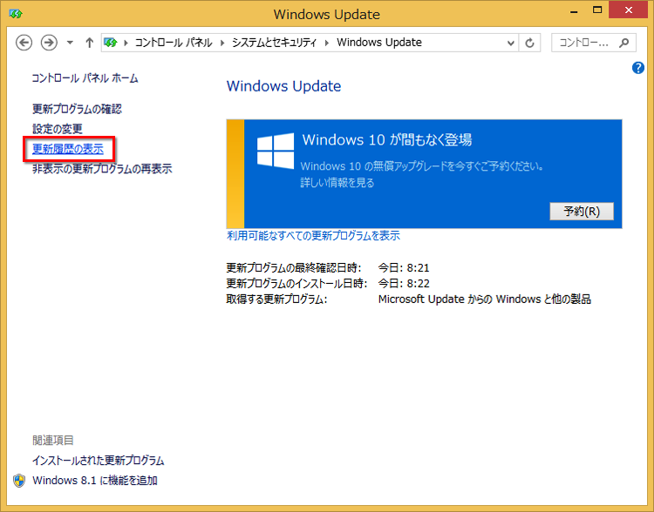Open the address bar history dropdown
Screen dimensions: 654x512
pos(510,43)
